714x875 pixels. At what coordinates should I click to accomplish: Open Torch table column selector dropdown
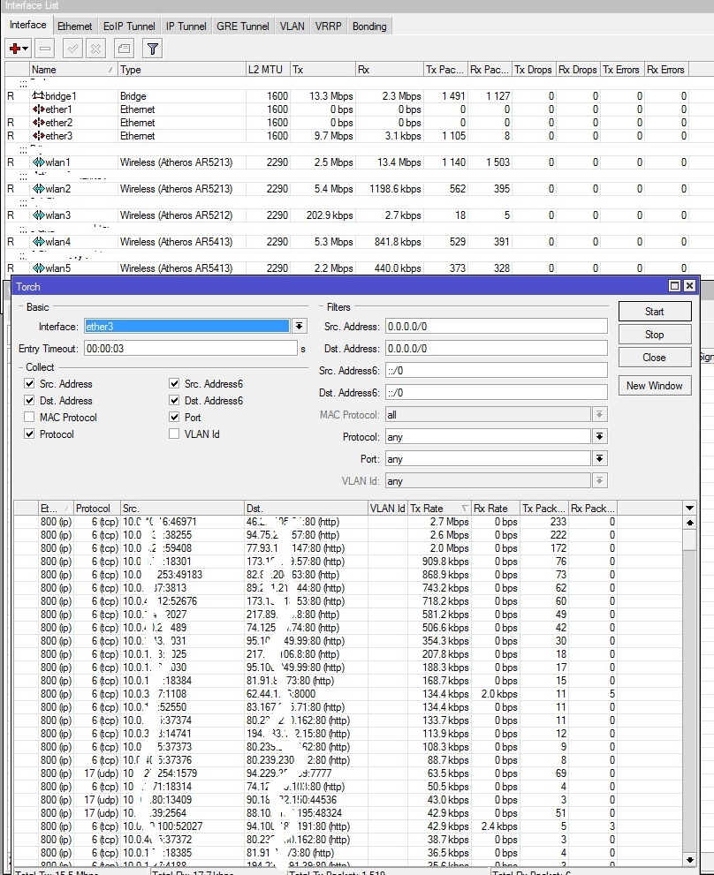click(689, 508)
